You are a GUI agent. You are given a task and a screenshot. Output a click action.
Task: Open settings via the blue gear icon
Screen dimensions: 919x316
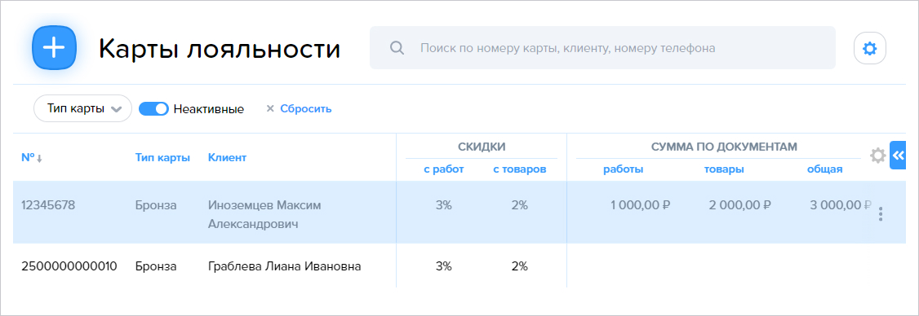870,49
